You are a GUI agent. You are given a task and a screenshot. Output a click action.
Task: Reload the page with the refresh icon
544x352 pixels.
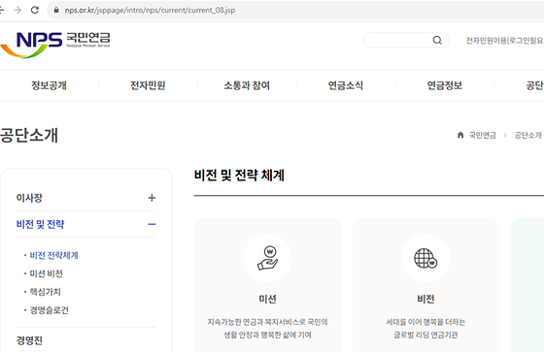[x=35, y=10]
